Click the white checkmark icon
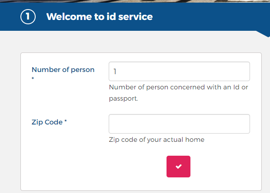270x193 pixels. tap(179, 167)
